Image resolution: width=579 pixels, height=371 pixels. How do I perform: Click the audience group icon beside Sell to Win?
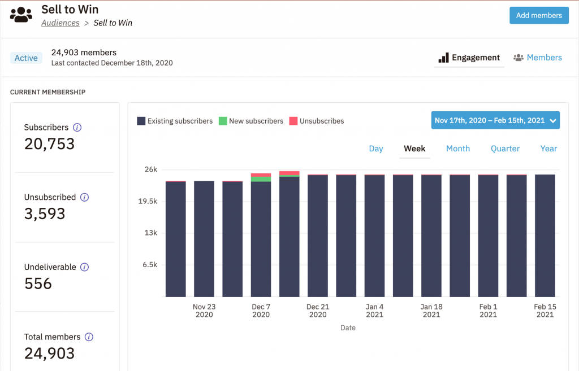click(x=21, y=15)
